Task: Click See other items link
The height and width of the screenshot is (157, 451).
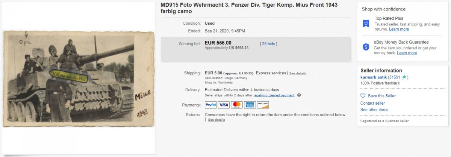Action: click(374, 110)
